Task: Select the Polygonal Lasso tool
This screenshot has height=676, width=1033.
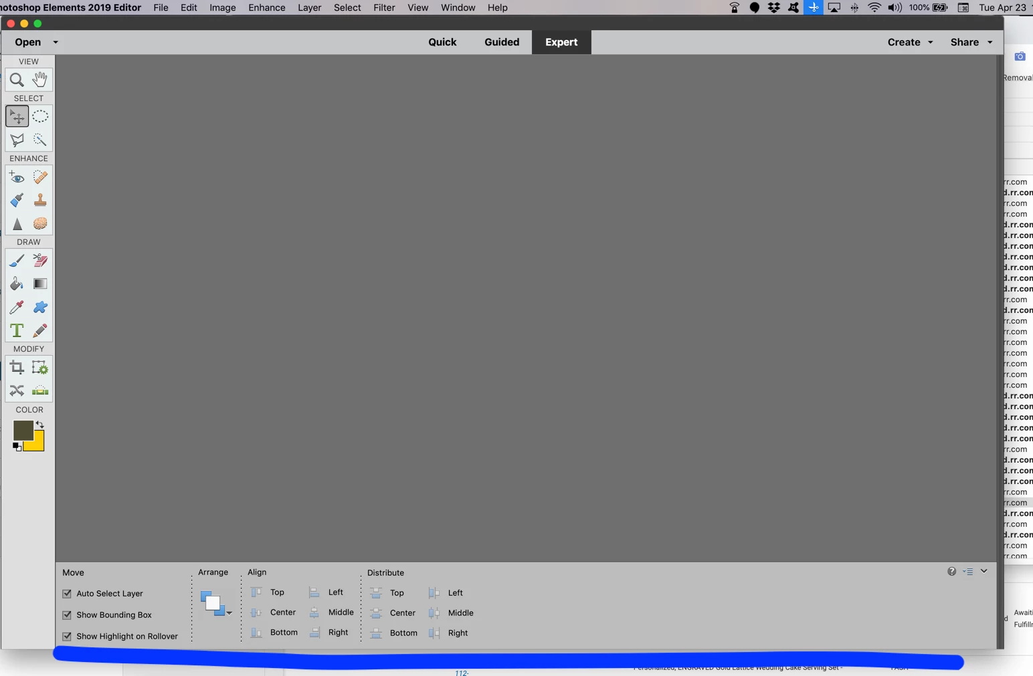Action: pos(17,140)
